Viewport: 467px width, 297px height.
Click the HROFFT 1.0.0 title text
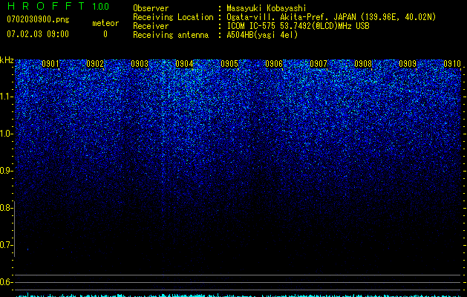click(x=58, y=6)
